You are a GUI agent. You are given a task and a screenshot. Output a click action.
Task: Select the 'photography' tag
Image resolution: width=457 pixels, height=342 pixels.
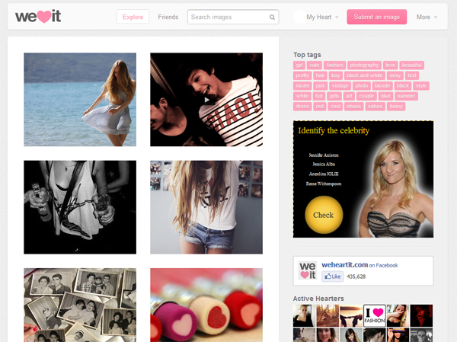(x=364, y=65)
